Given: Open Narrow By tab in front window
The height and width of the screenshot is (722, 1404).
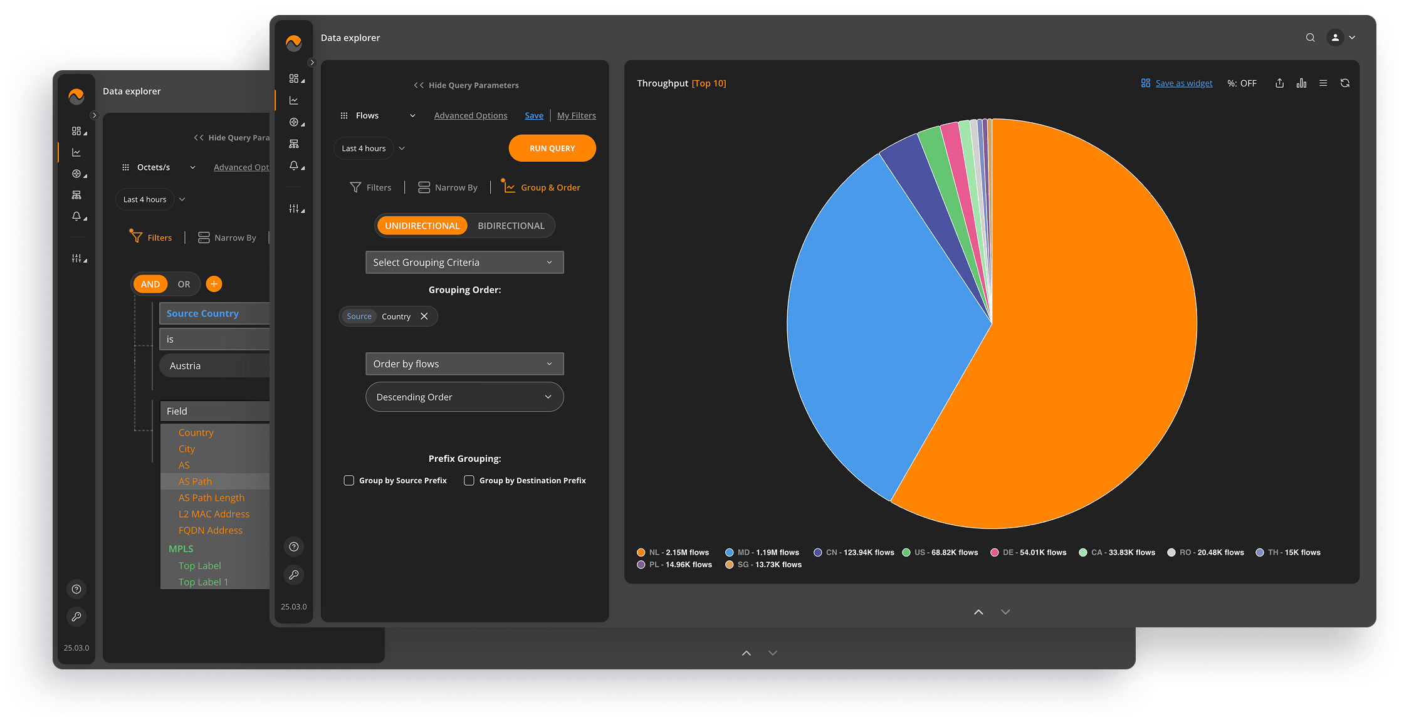Looking at the screenshot, I should click(x=448, y=187).
